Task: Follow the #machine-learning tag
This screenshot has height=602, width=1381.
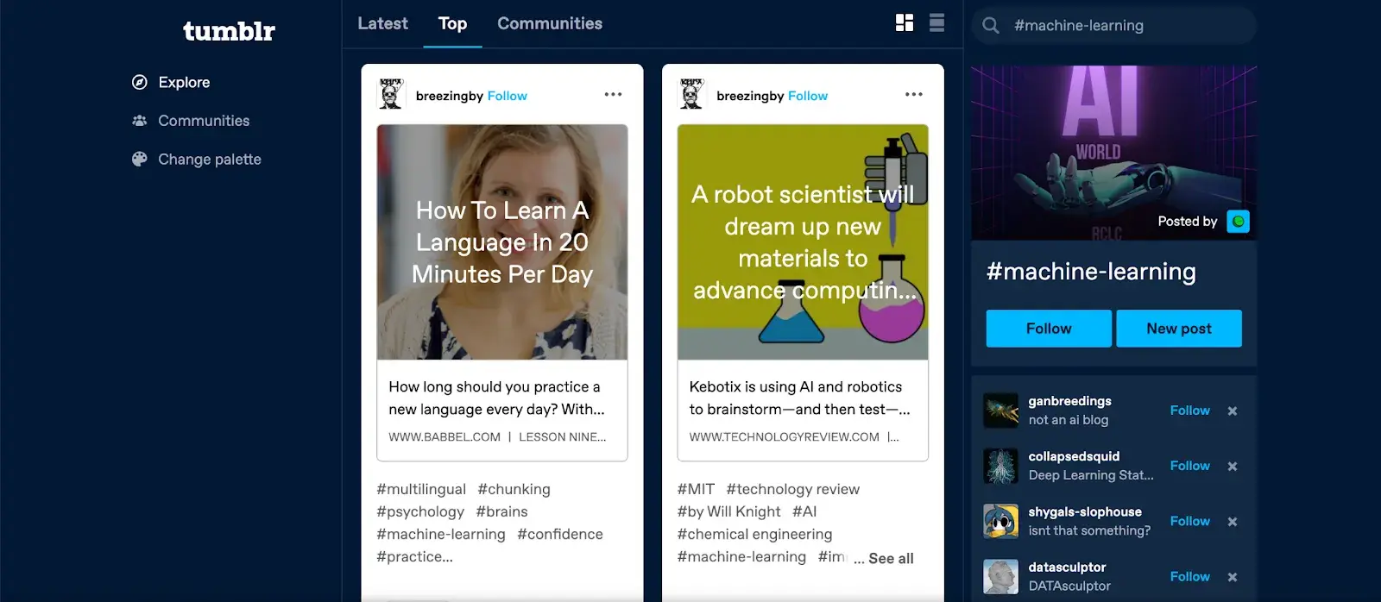Action: pyautogui.click(x=1049, y=329)
